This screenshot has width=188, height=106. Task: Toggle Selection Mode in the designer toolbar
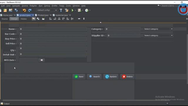pos(34,19)
